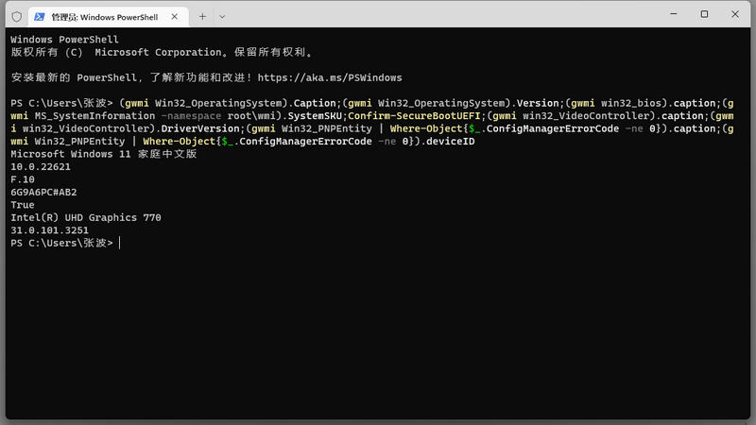Viewport: 756px width, 425px height.
Task: Close the terminal window
Action: click(735, 14)
